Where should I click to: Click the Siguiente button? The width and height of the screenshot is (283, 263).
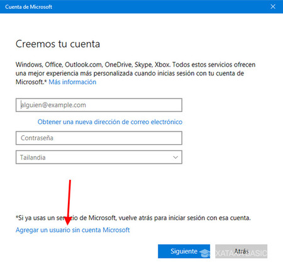coord(184,251)
